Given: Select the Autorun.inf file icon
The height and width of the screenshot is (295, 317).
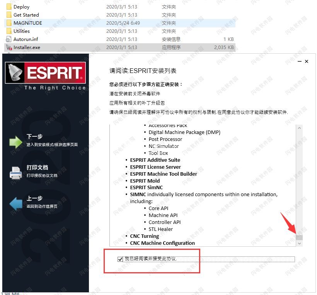Looking at the screenshot, I should [x=9, y=39].
